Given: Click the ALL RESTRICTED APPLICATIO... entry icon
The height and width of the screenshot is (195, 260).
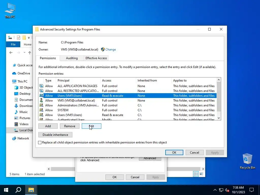Looking at the screenshot, I should pyautogui.click(x=41, y=91).
